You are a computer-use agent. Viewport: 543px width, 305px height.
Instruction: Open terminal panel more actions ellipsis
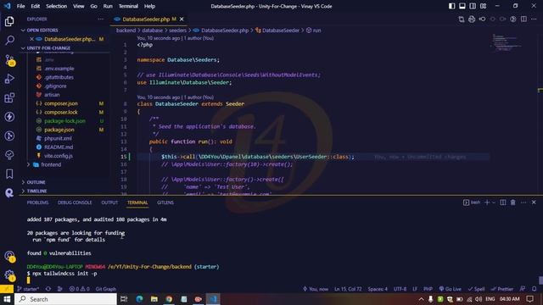point(523,202)
